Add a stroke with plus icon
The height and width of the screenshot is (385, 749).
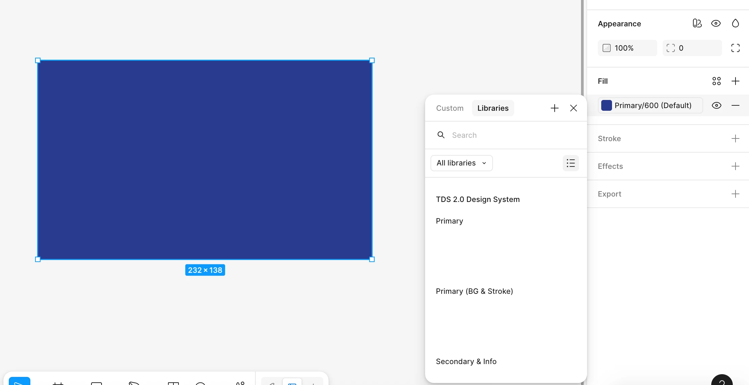click(x=736, y=138)
